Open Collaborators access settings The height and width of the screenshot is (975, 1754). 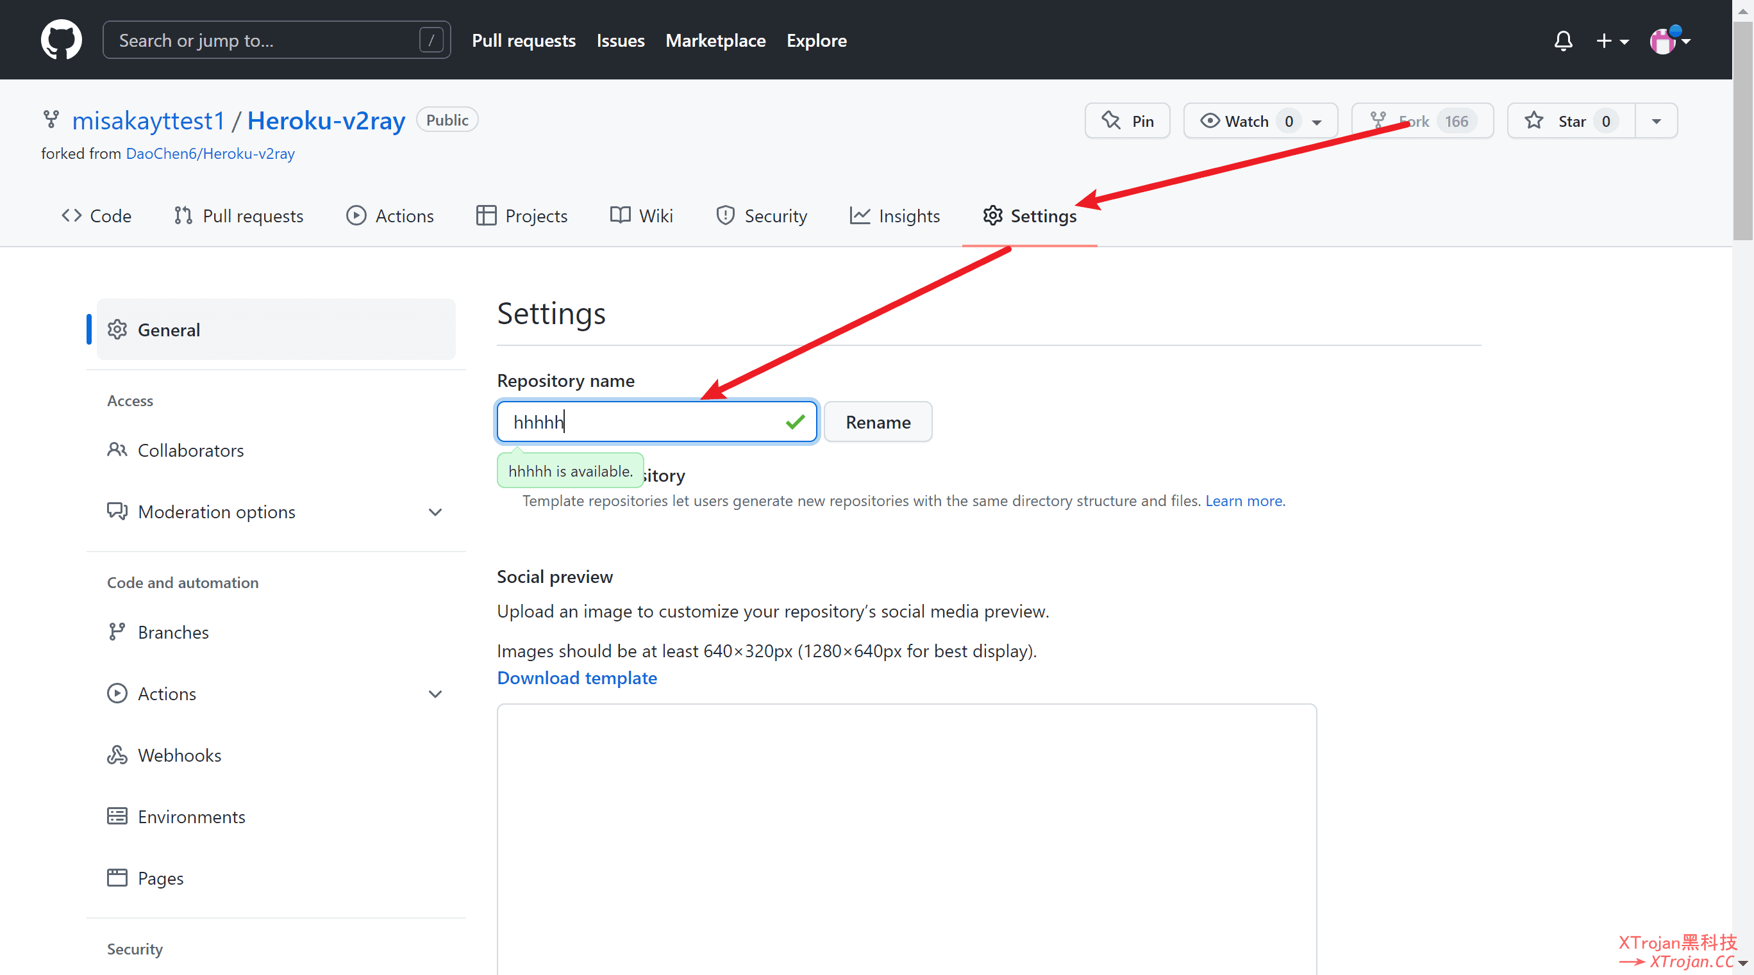[x=190, y=450]
